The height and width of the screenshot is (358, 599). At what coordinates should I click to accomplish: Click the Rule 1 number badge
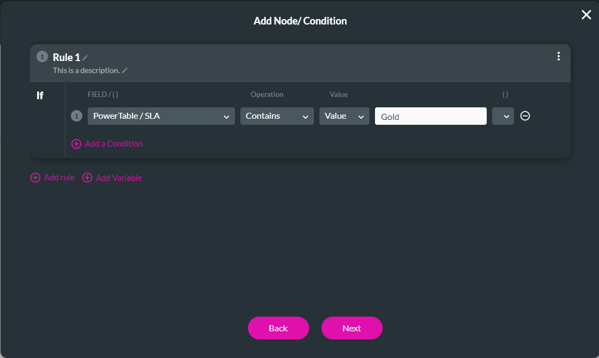click(x=41, y=57)
